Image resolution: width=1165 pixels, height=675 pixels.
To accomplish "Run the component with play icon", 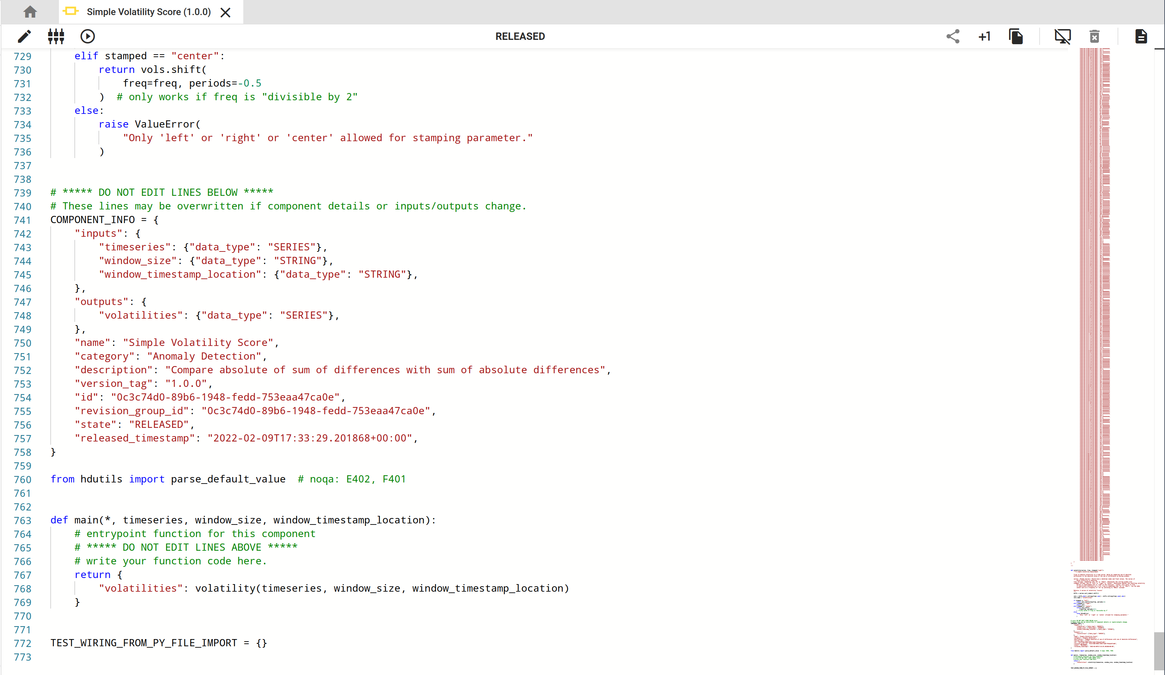I will pos(87,37).
